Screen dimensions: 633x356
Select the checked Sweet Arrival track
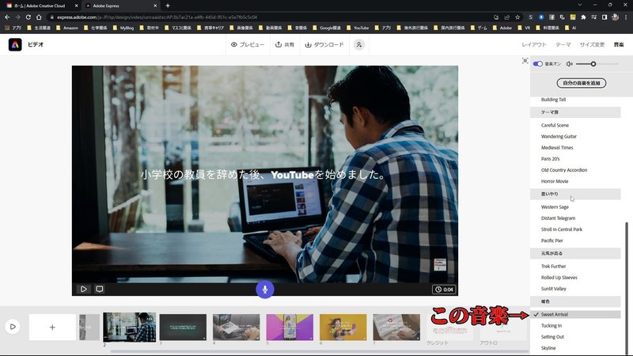tap(575, 314)
